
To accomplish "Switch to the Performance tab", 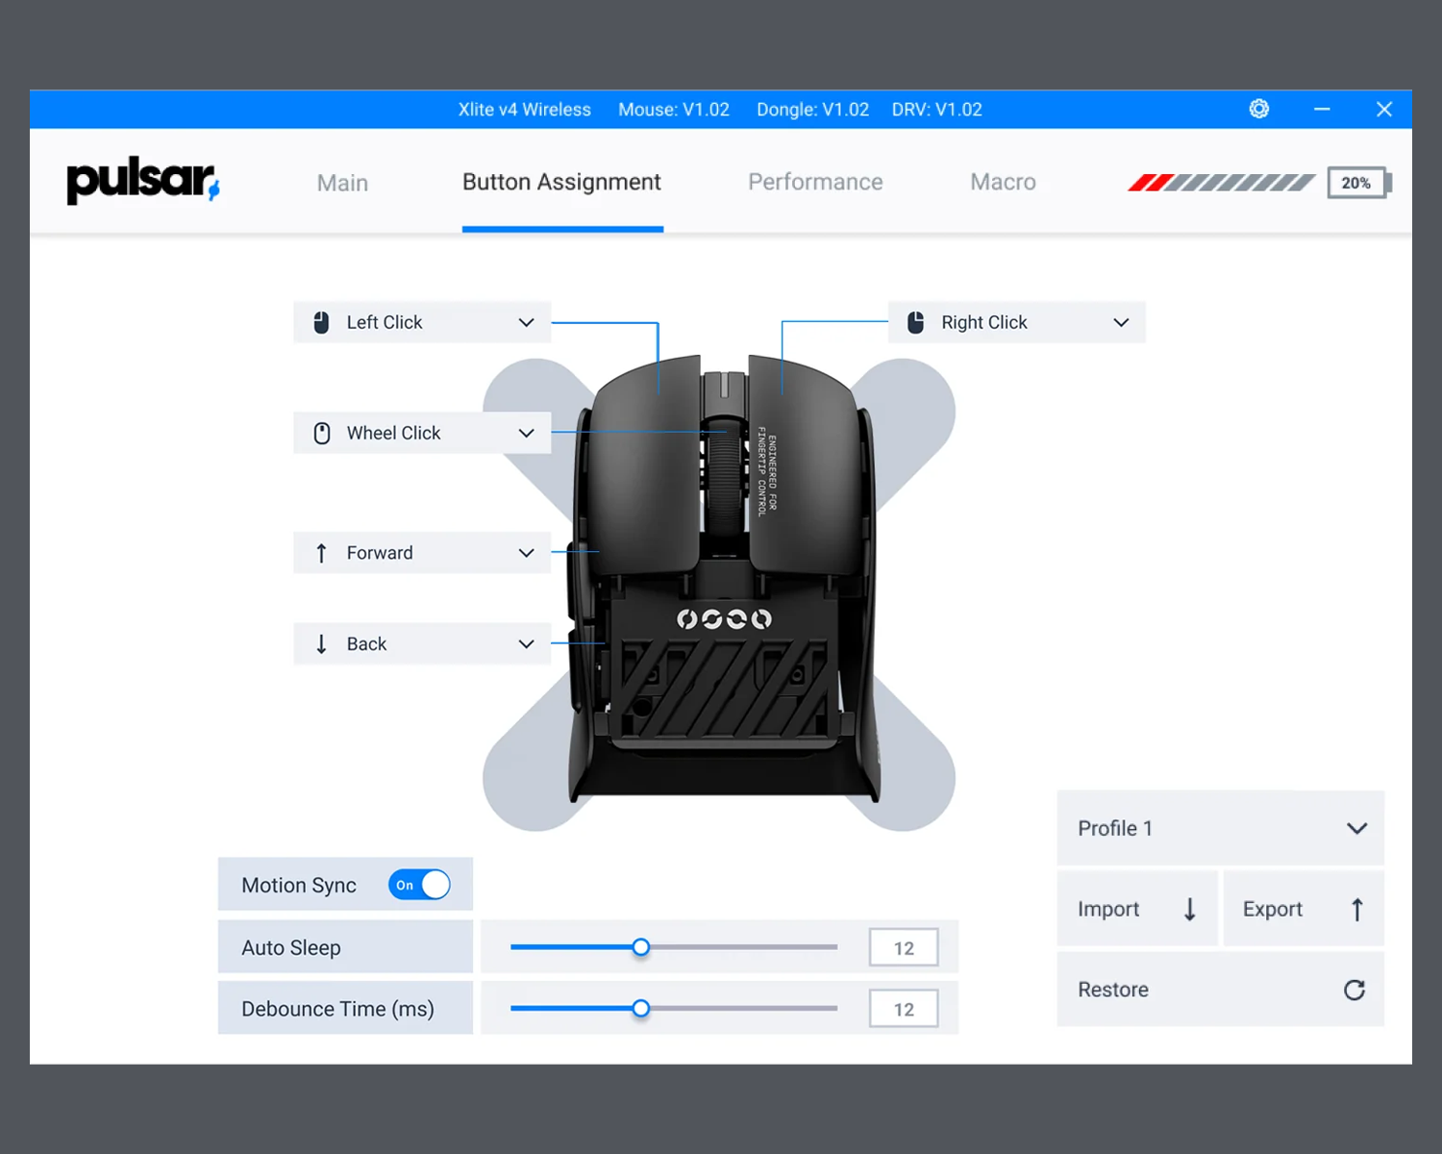I will pos(814,182).
